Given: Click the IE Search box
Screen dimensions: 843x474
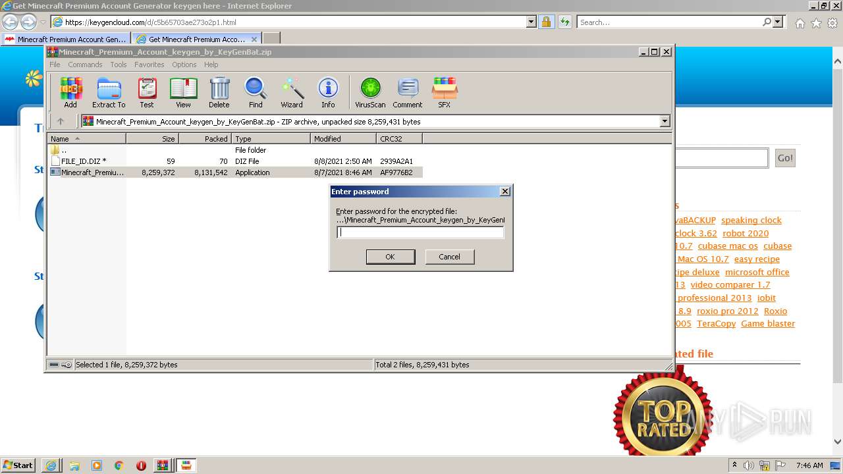Looking at the screenshot, I should point(668,22).
